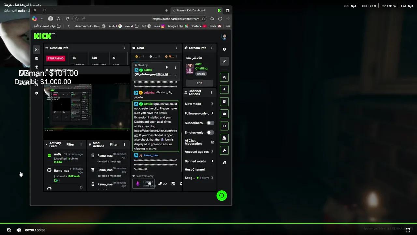Expand the pinned BotRix message chevron
Viewport: 417px width, 235px height.
tap(175, 75)
